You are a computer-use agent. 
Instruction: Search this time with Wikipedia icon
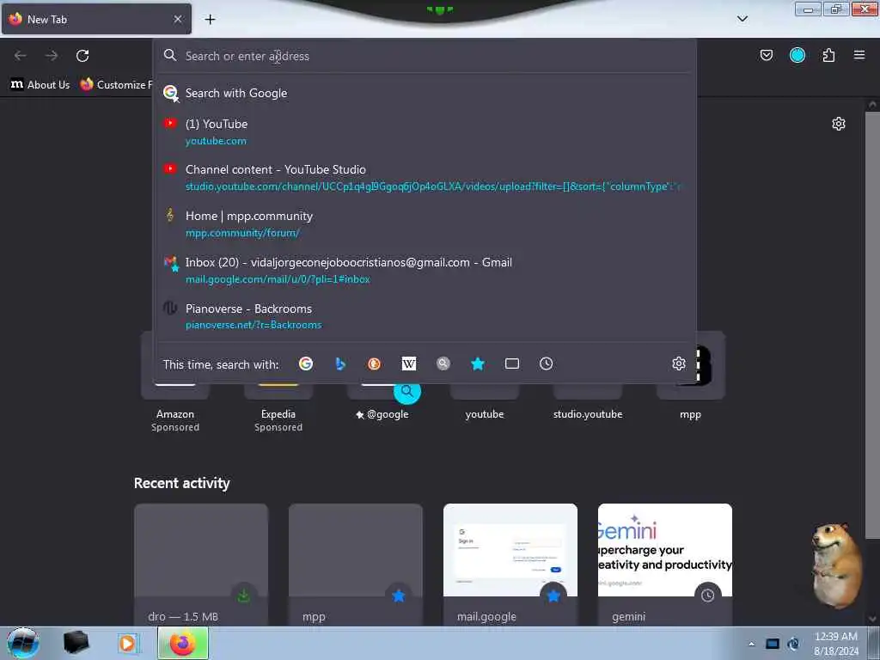(409, 364)
